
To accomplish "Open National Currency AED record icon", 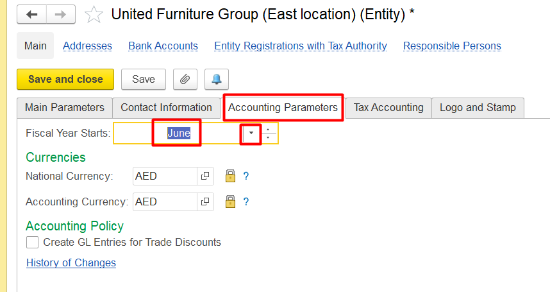I will click(x=205, y=176).
